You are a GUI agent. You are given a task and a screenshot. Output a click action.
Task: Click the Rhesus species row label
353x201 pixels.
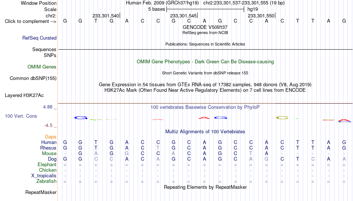[x=48, y=148]
